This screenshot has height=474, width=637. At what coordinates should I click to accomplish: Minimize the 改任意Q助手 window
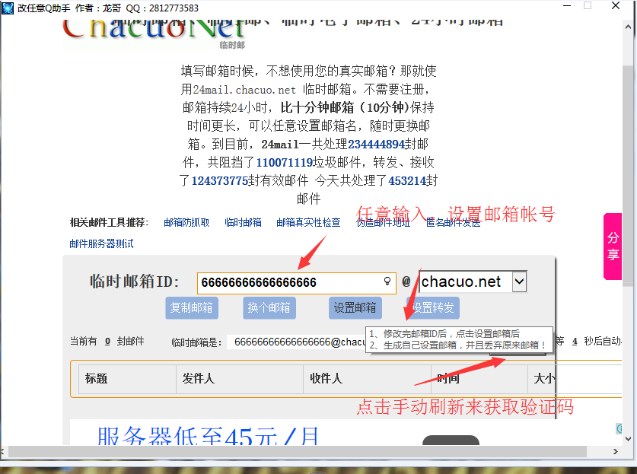[x=567, y=6]
